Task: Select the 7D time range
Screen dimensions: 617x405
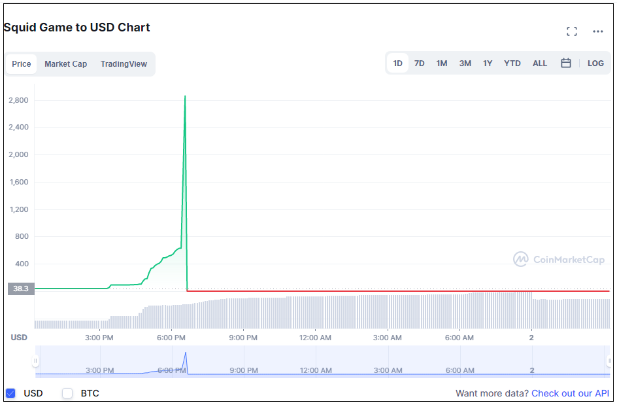Action: pyautogui.click(x=420, y=63)
